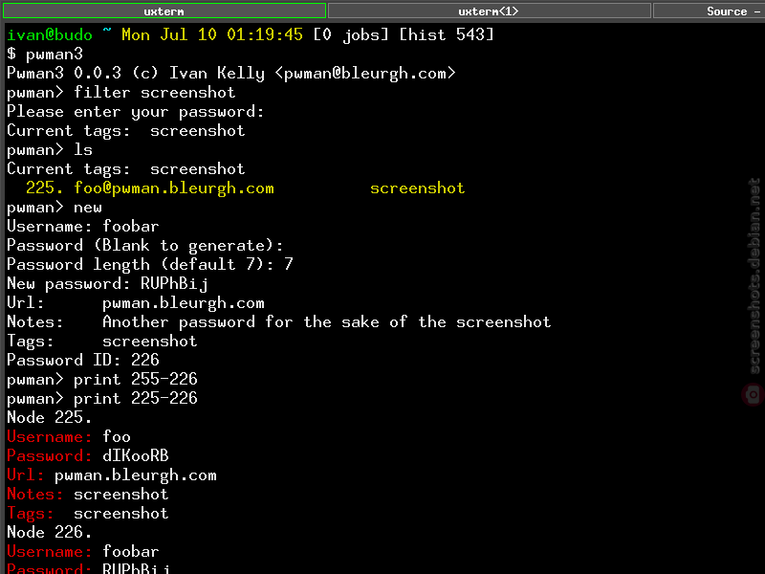
Task: Click the yellow screenshot tag in listing
Action: [418, 188]
